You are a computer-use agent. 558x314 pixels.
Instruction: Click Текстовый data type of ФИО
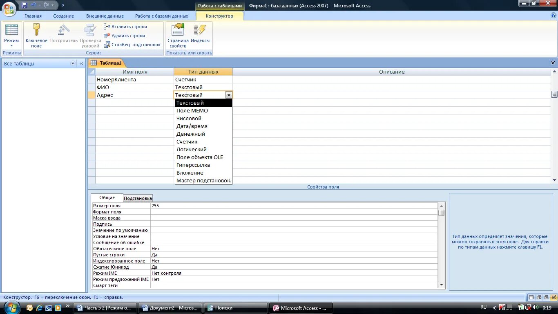point(203,87)
